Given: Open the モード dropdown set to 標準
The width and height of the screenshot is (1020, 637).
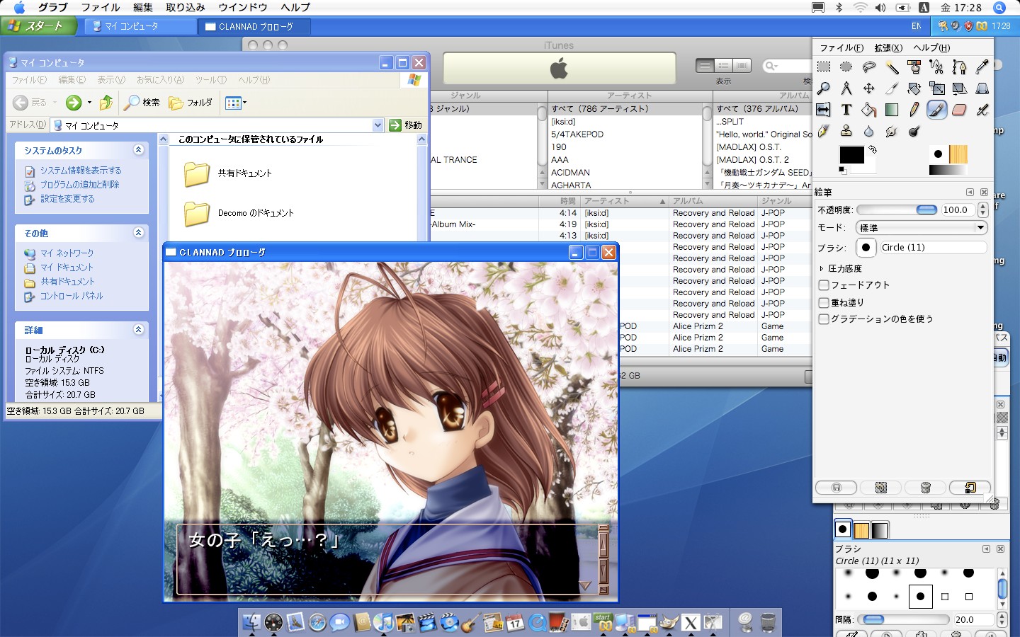Looking at the screenshot, I should (x=922, y=228).
